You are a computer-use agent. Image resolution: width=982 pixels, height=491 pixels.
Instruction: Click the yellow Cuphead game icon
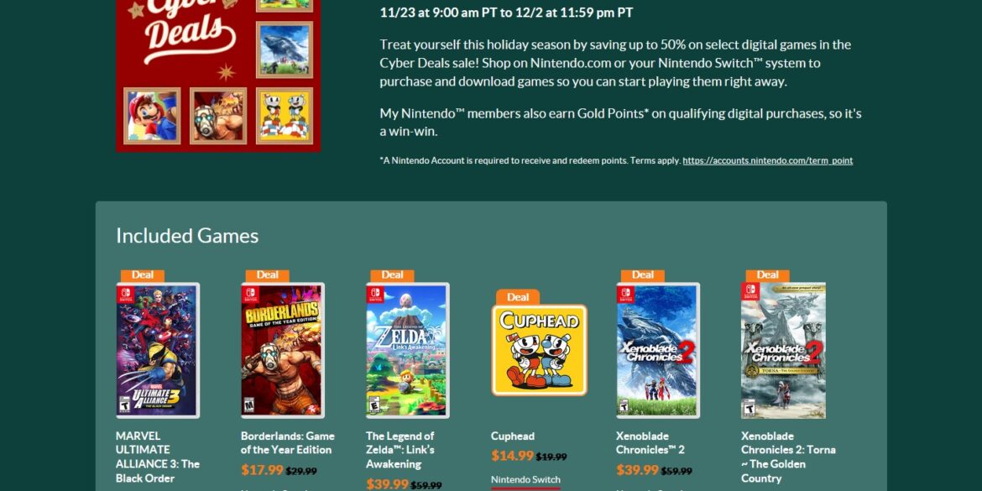click(x=539, y=350)
